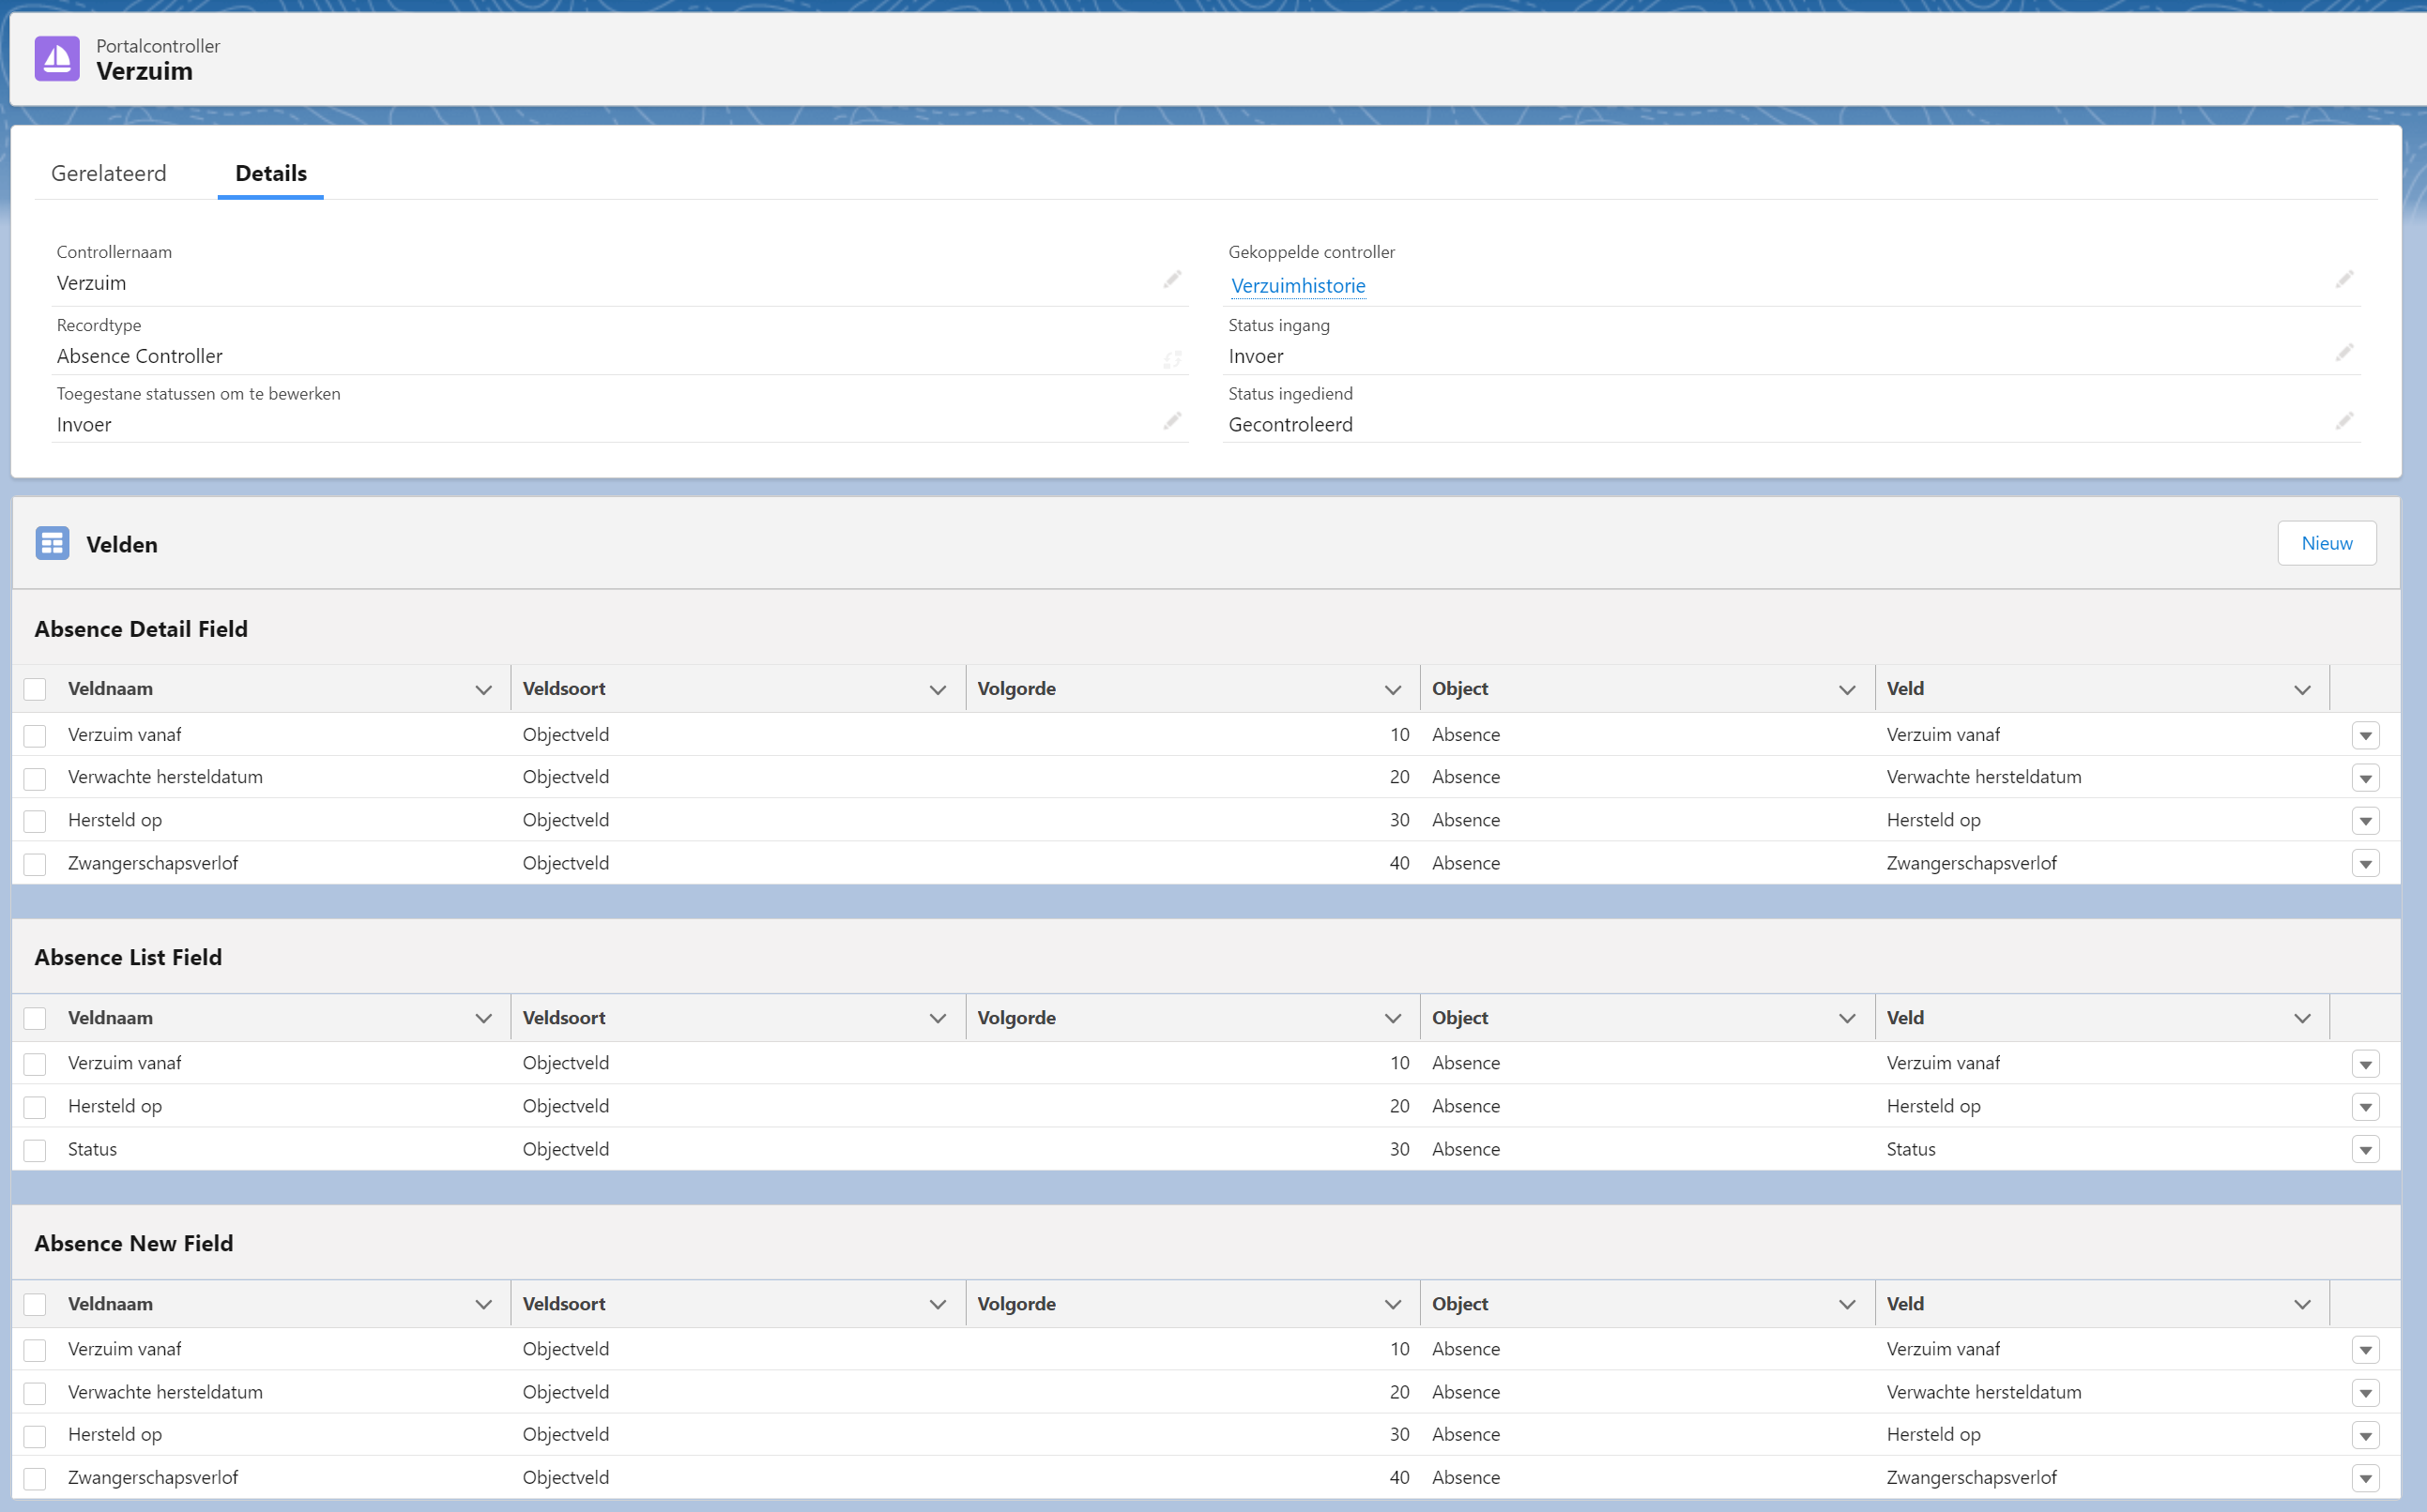Switch to the Gerelateerd tab
This screenshot has width=2427, height=1512.
[109, 173]
